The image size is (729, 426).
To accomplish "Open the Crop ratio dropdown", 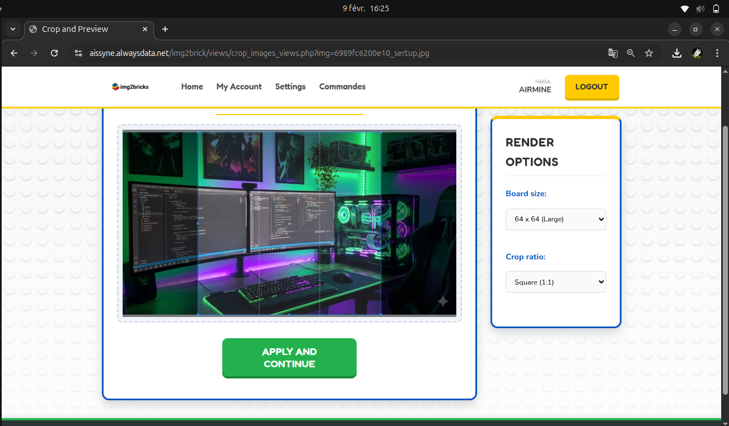I will (x=555, y=282).
